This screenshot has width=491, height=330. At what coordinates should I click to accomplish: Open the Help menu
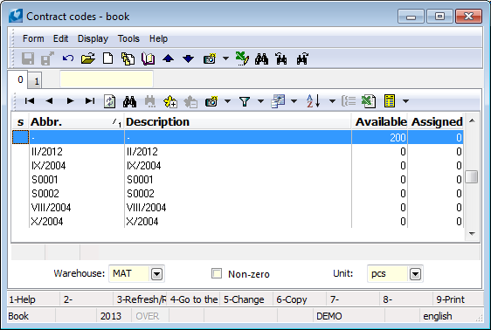[158, 38]
